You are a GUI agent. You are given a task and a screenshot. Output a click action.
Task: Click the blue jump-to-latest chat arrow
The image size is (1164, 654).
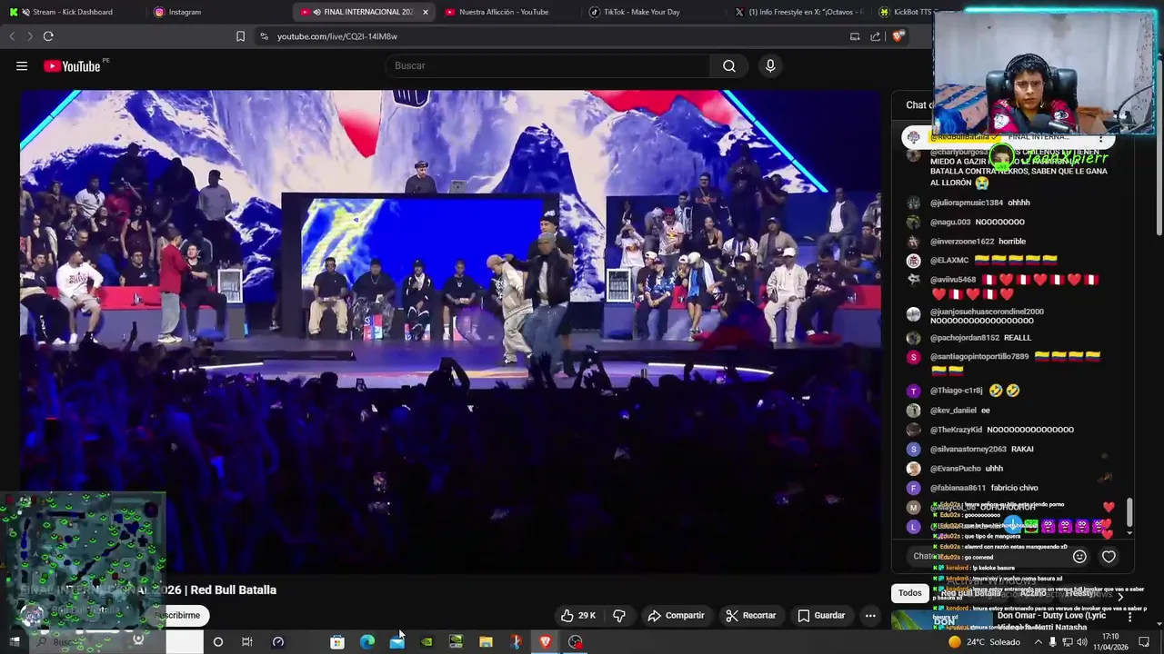click(x=1013, y=525)
